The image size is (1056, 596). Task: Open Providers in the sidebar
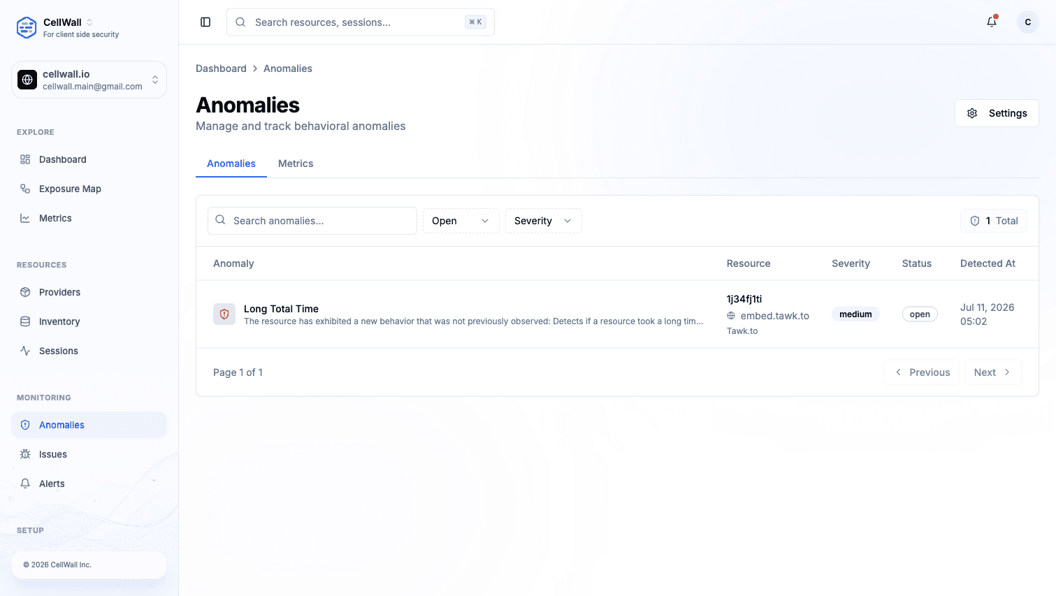coord(89,292)
